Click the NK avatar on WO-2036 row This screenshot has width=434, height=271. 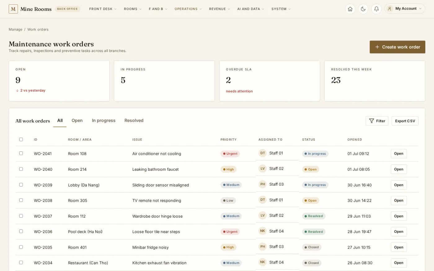tap(263, 231)
